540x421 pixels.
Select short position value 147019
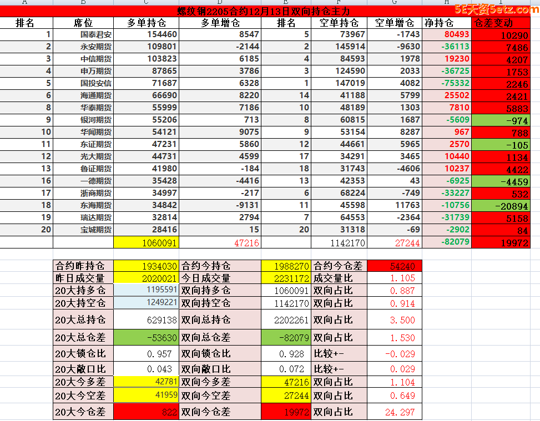pyautogui.click(x=339, y=83)
